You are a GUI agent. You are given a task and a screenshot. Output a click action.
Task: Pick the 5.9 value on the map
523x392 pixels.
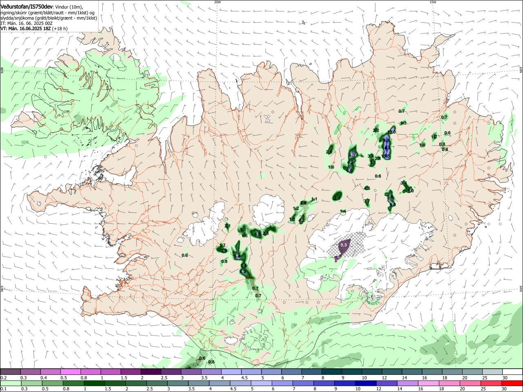[242, 272]
